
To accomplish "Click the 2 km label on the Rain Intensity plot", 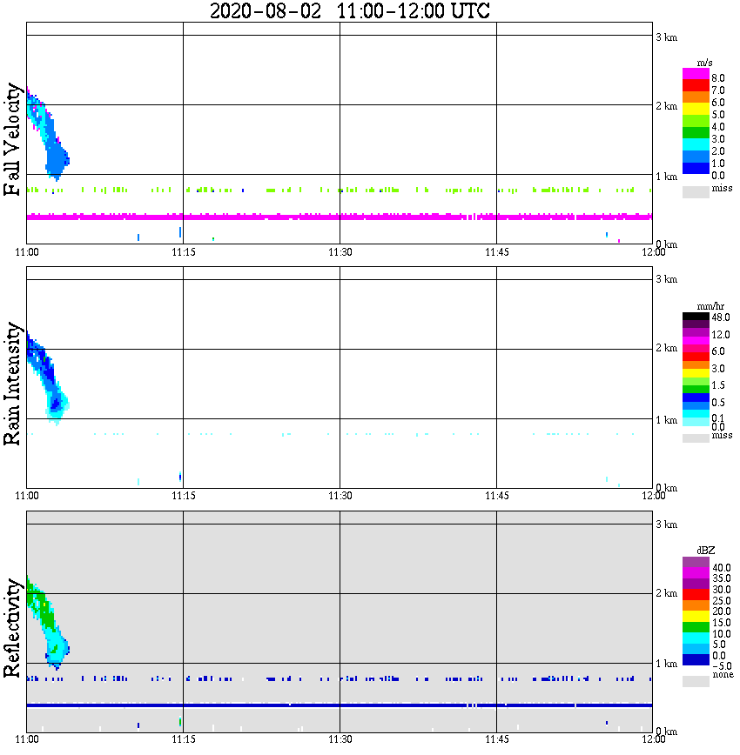I will (666, 348).
